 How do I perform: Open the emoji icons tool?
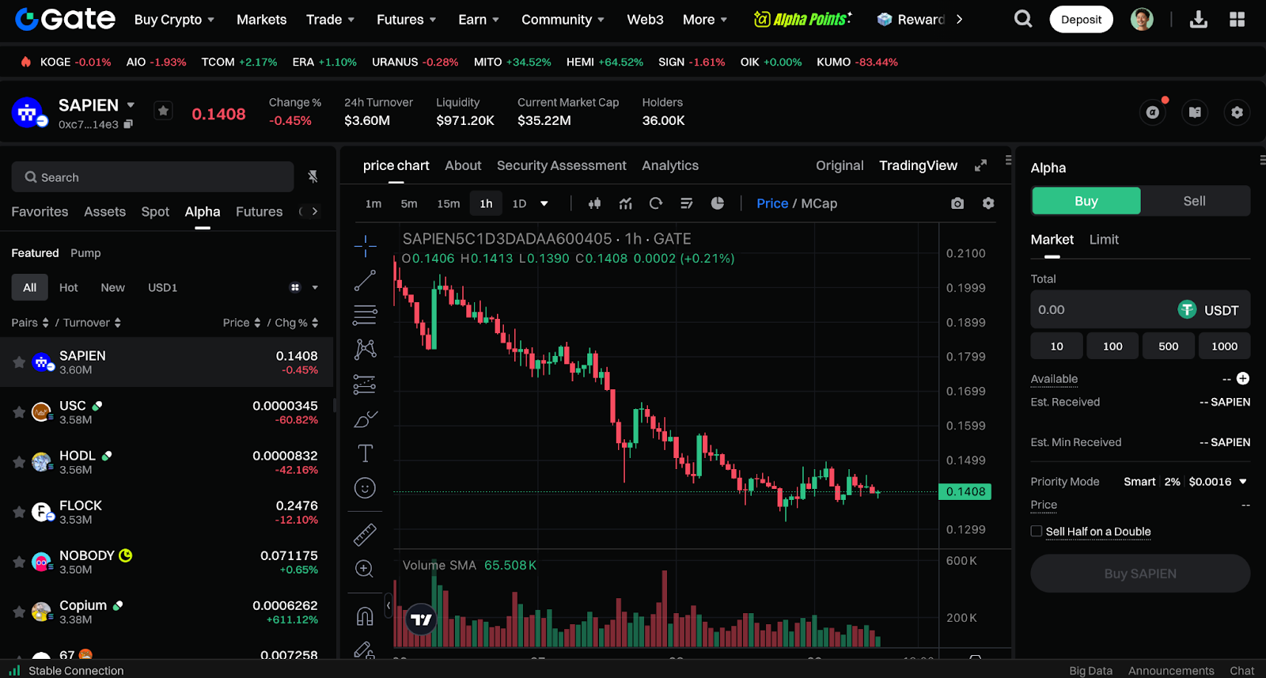coord(365,488)
